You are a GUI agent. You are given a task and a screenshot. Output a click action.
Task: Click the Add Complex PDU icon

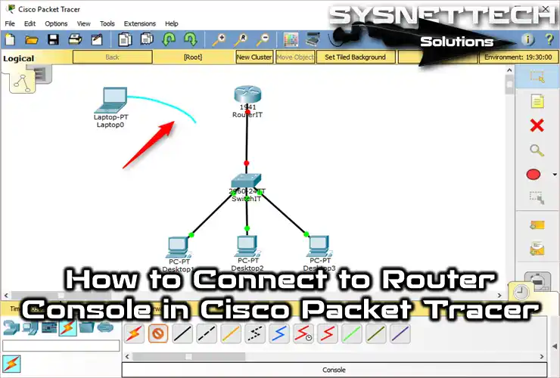(x=537, y=249)
